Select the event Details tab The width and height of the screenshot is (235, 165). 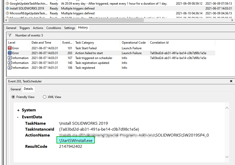pos(28,89)
